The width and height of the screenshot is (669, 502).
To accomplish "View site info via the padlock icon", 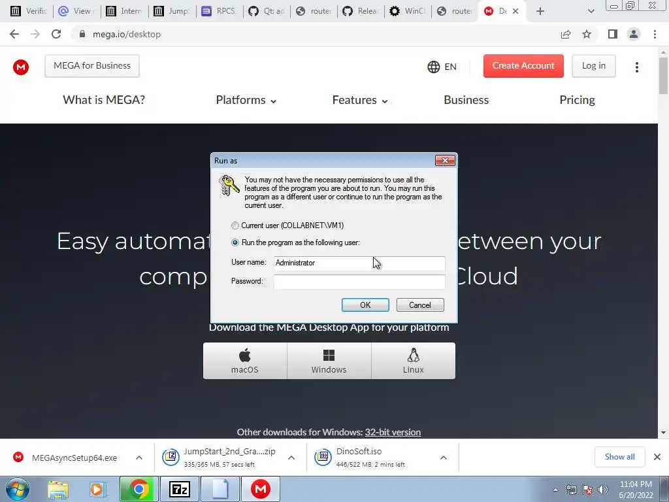I will click(82, 34).
